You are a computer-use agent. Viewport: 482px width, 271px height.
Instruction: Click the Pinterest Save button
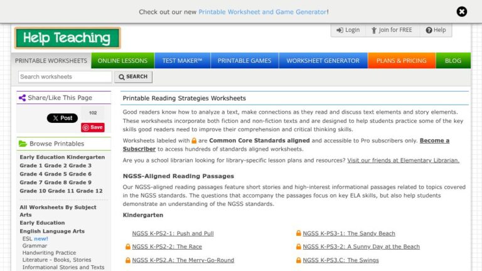(x=93, y=127)
